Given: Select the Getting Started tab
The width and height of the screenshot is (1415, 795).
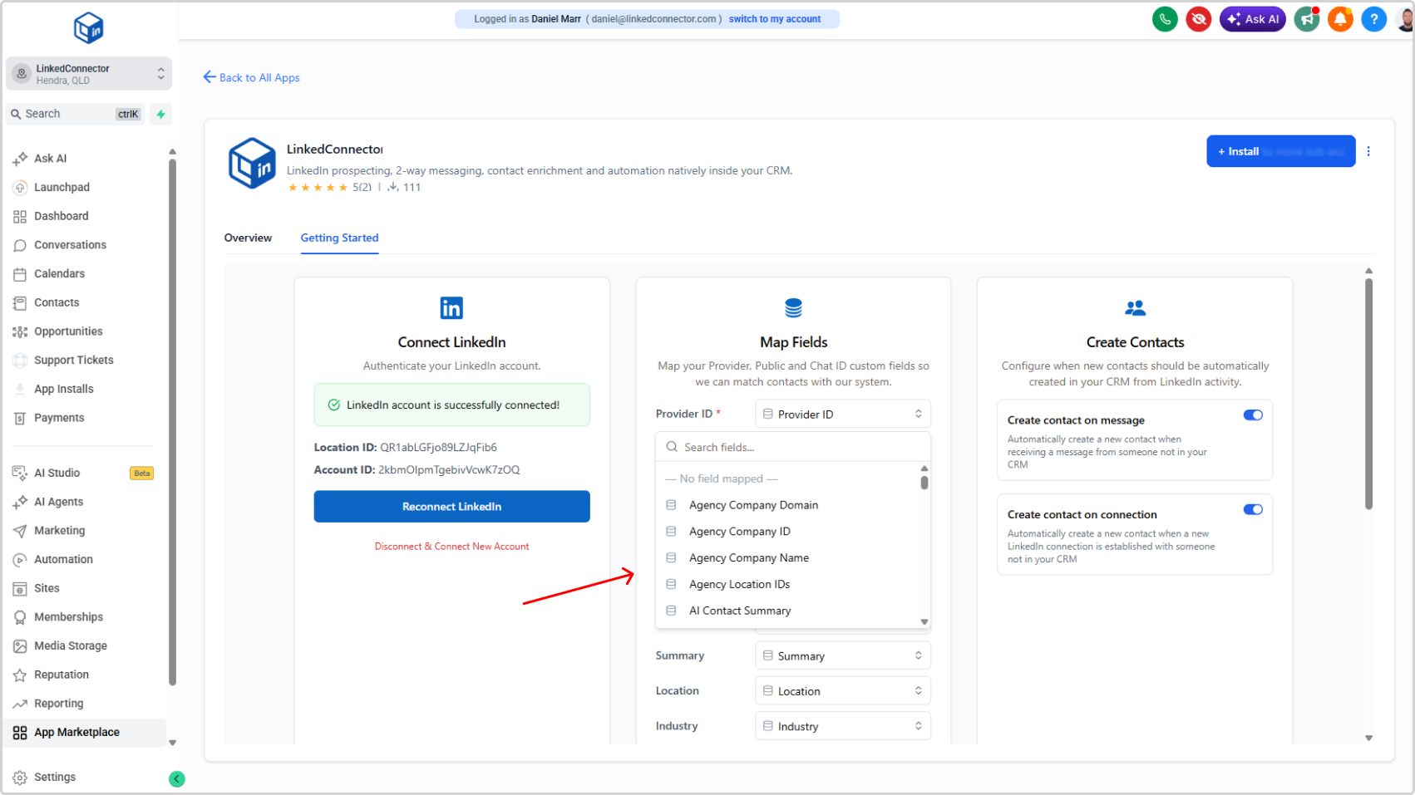Looking at the screenshot, I should (339, 238).
